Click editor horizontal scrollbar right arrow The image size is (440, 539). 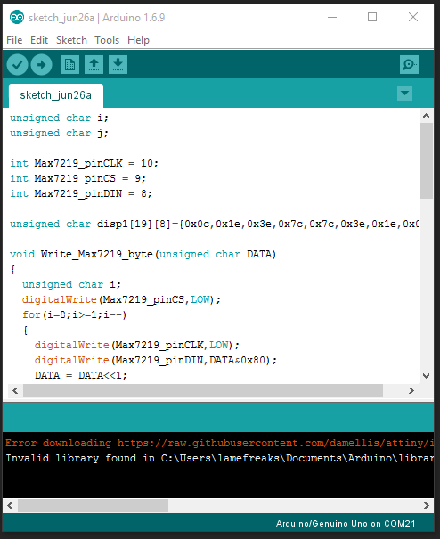click(x=411, y=391)
